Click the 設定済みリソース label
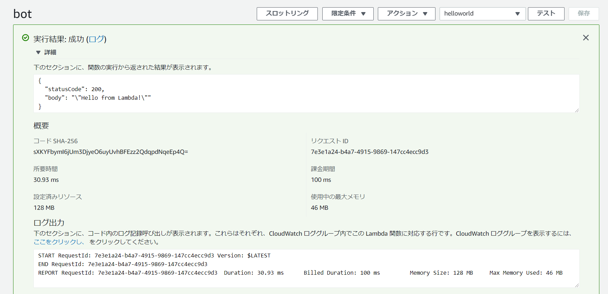Viewport: 608px width, 294px height. tap(58, 197)
